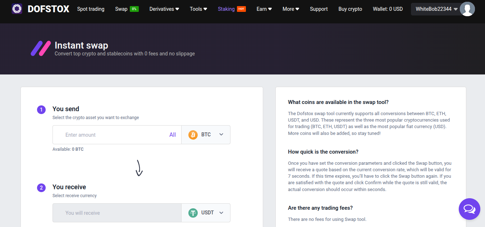This screenshot has width=485, height=227.
Task: Click the Tether USDT coin icon
Action: pos(193,213)
